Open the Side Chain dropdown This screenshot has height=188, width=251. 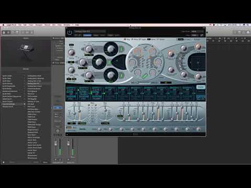tap(198, 31)
